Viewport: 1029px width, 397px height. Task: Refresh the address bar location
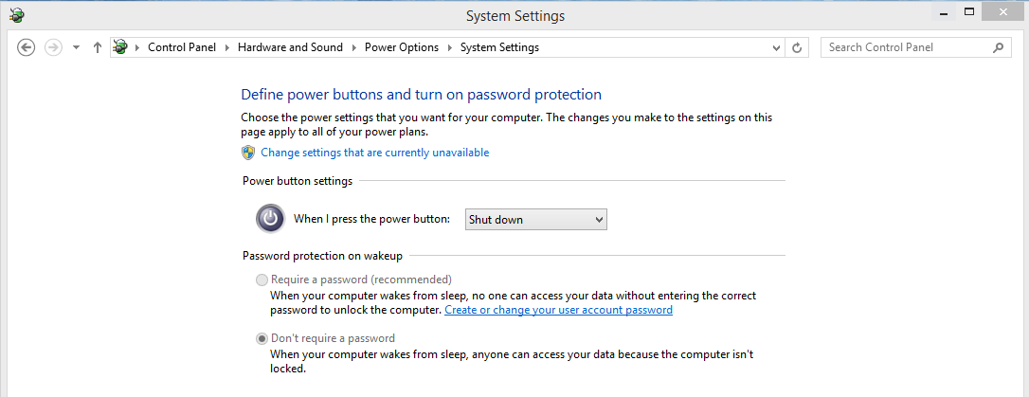(x=798, y=47)
